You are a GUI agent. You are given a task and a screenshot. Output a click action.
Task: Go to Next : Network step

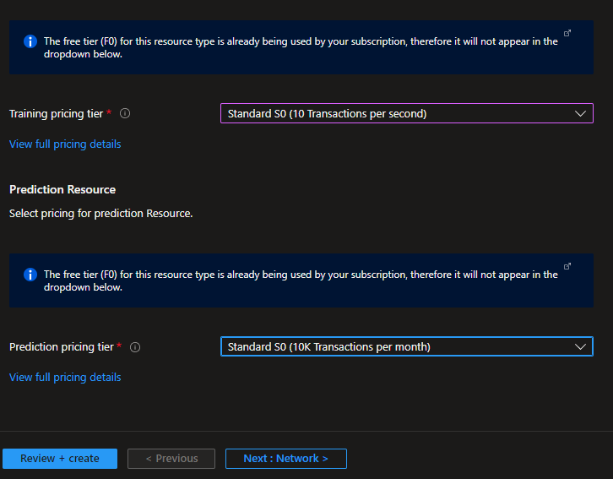tap(285, 459)
